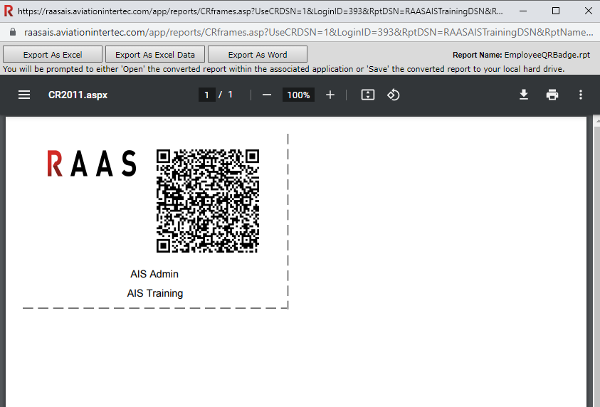
Task: Click the URL in the address bar
Action: tap(306, 33)
